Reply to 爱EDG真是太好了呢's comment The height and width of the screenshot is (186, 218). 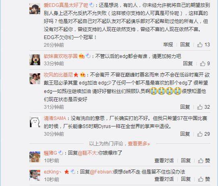[185, 45]
